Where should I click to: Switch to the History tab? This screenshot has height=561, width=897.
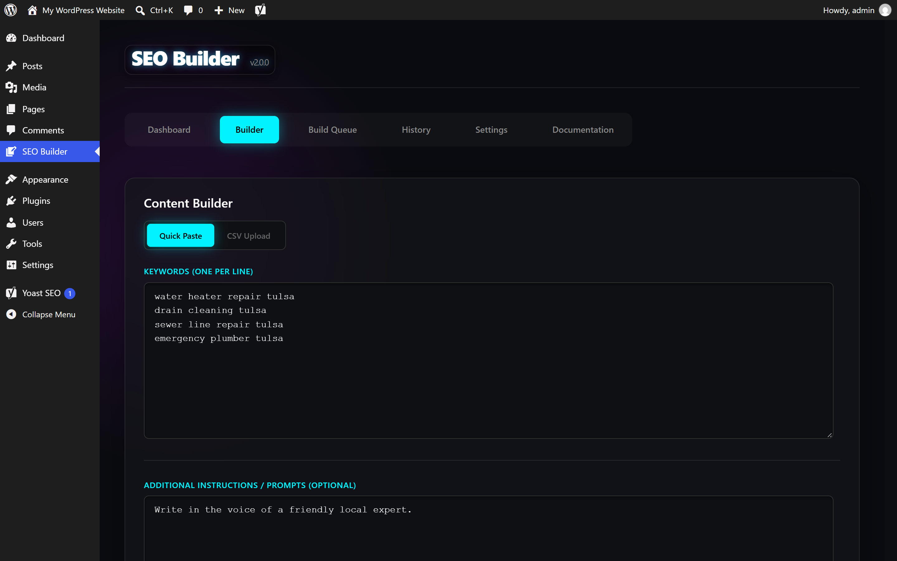[416, 129]
